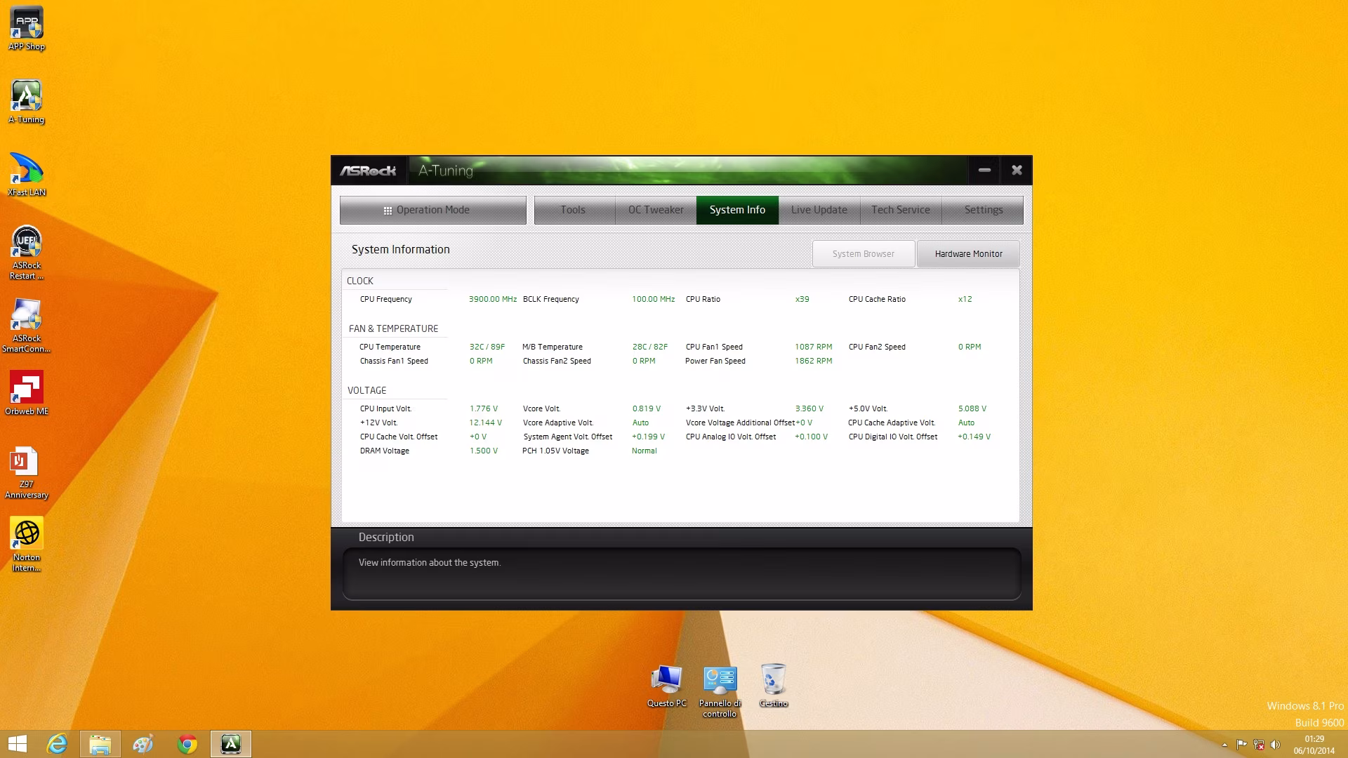
Task: Click the Power Fan Speed value 1862 RPM
Action: [x=813, y=361]
